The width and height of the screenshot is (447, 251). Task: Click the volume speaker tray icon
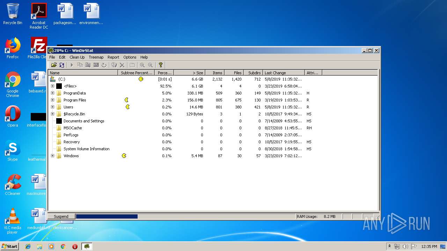pyautogui.click(x=405, y=246)
